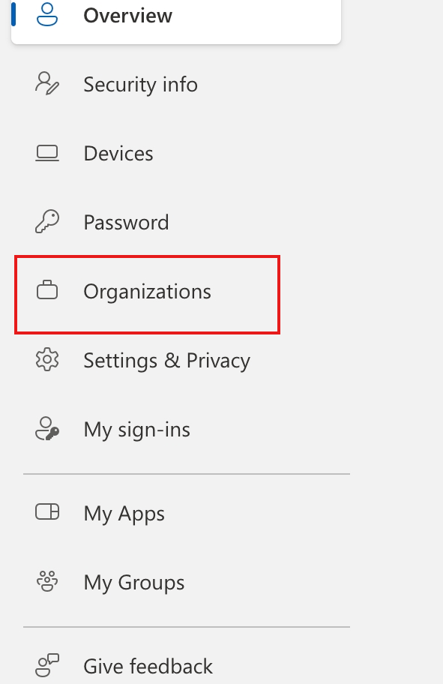Screen dimensions: 443x684
Task: Open My Groups
Action: (x=133, y=583)
